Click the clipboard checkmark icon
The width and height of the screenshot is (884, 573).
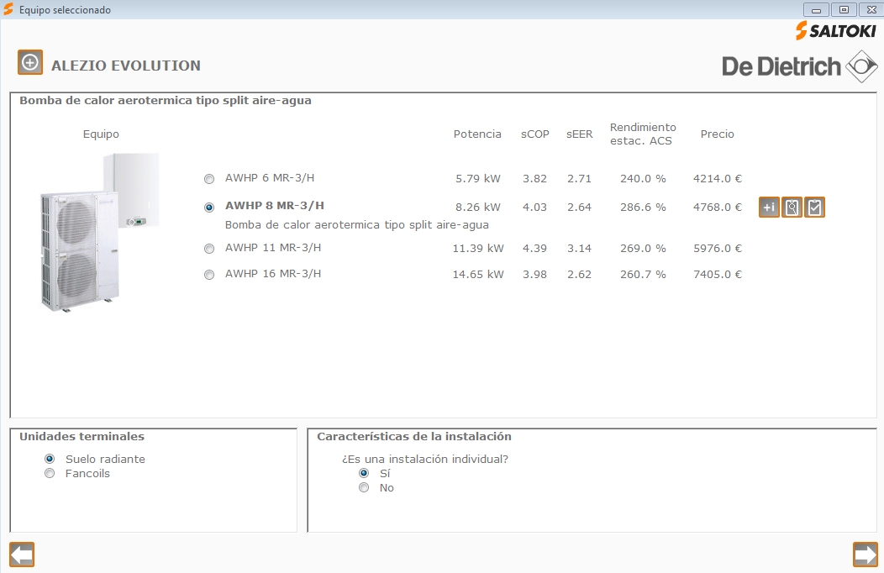pyautogui.click(x=814, y=208)
